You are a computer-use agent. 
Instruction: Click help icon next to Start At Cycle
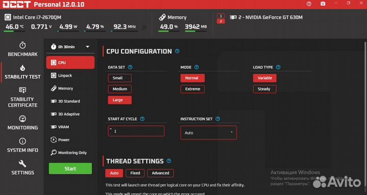[x=142, y=119]
